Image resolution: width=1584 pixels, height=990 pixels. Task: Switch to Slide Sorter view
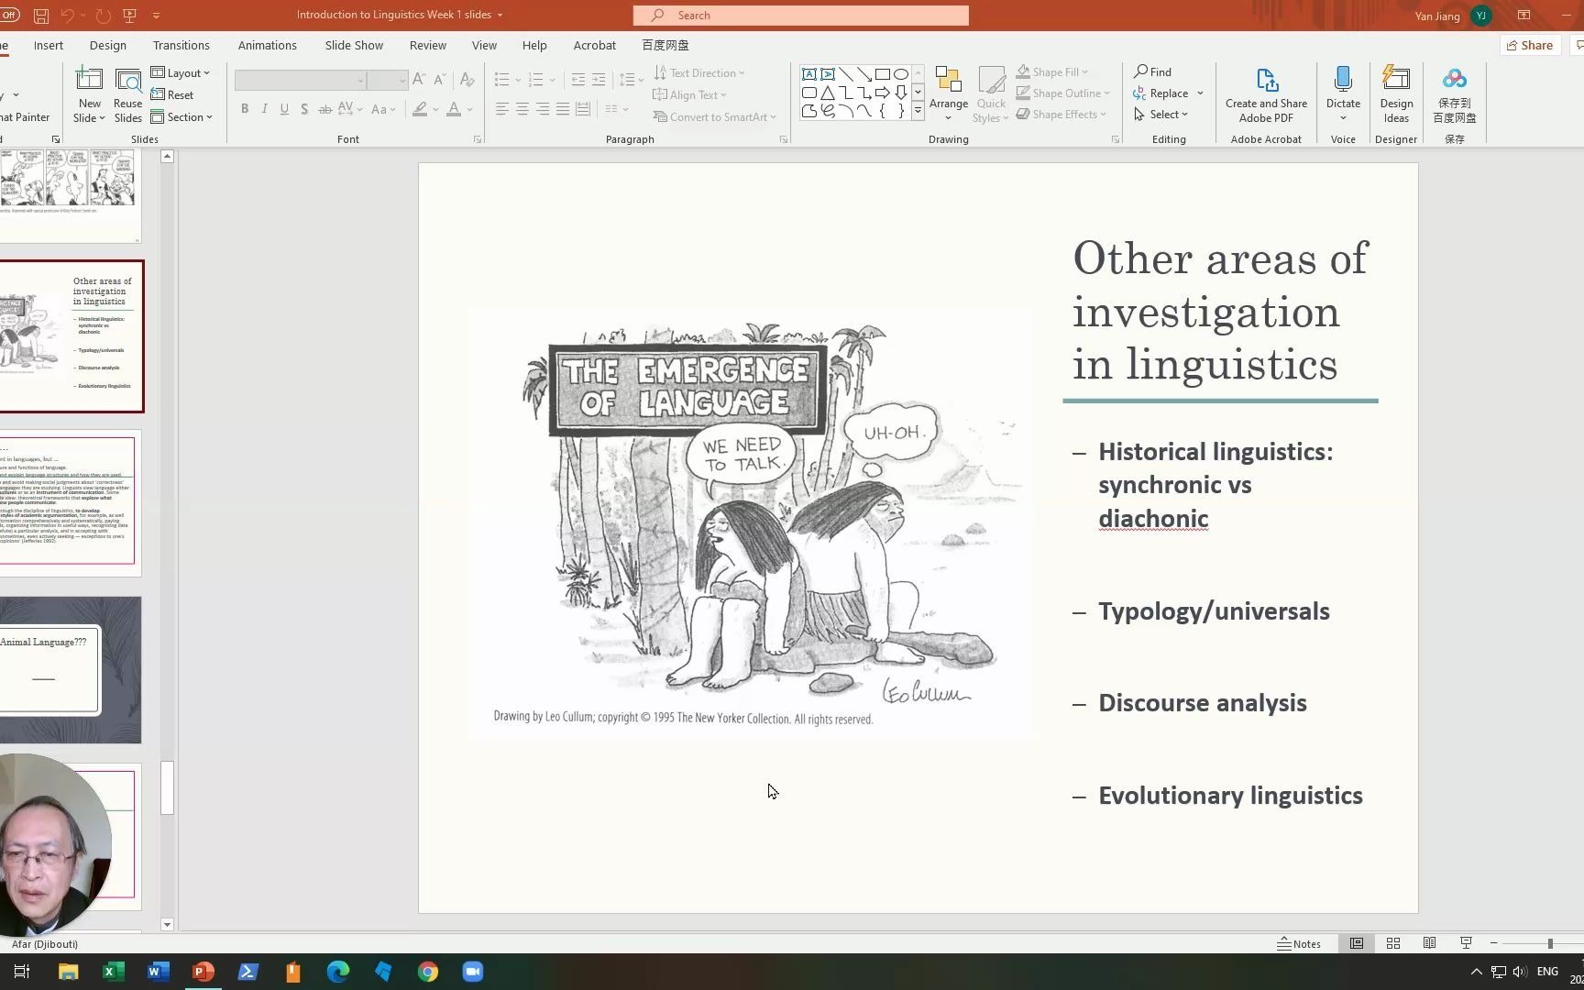click(x=1392, y=943)
